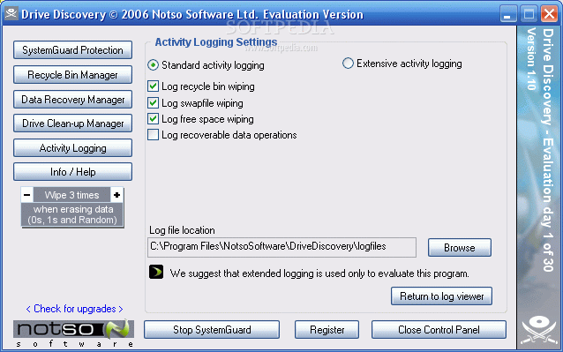Click Stop SystemGuard button
Image resolution: width=563 pixels, height=352 pixels.
point(212,330)
